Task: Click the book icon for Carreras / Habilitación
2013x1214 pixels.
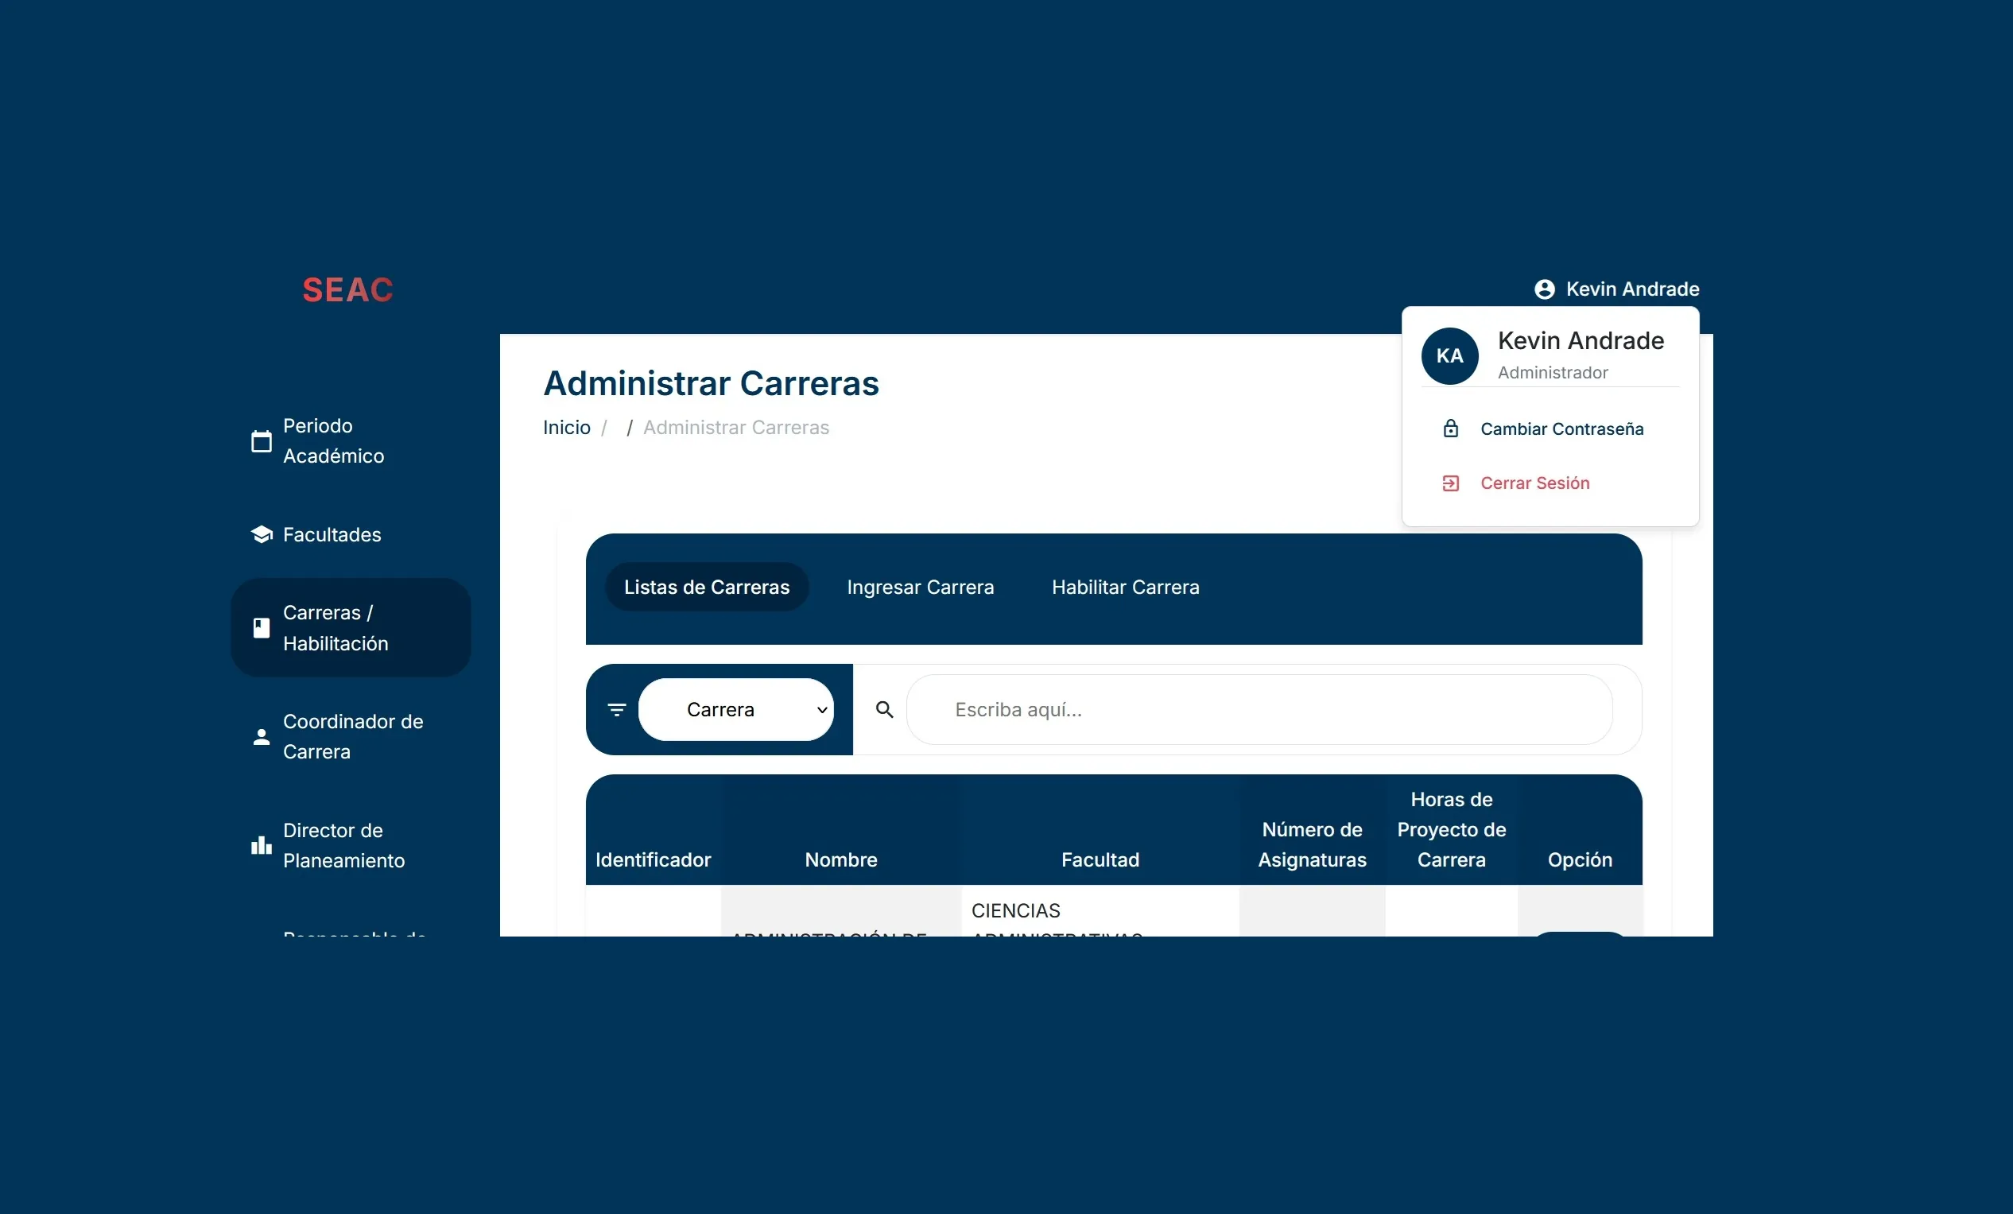Action: (x=262, y=627)
